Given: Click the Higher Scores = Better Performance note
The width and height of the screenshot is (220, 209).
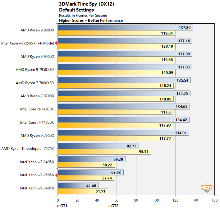Looking at the screenshot, I should coord(91,21).
